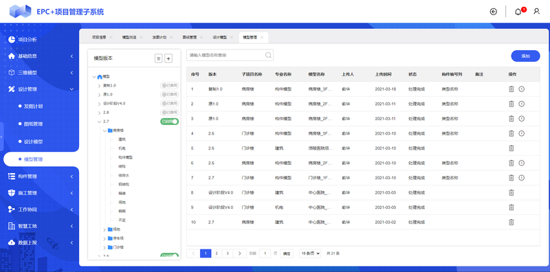Viewport: 550px width, 272px height.
Task: Disable the 2.7 version toggle
Action: 169,122
